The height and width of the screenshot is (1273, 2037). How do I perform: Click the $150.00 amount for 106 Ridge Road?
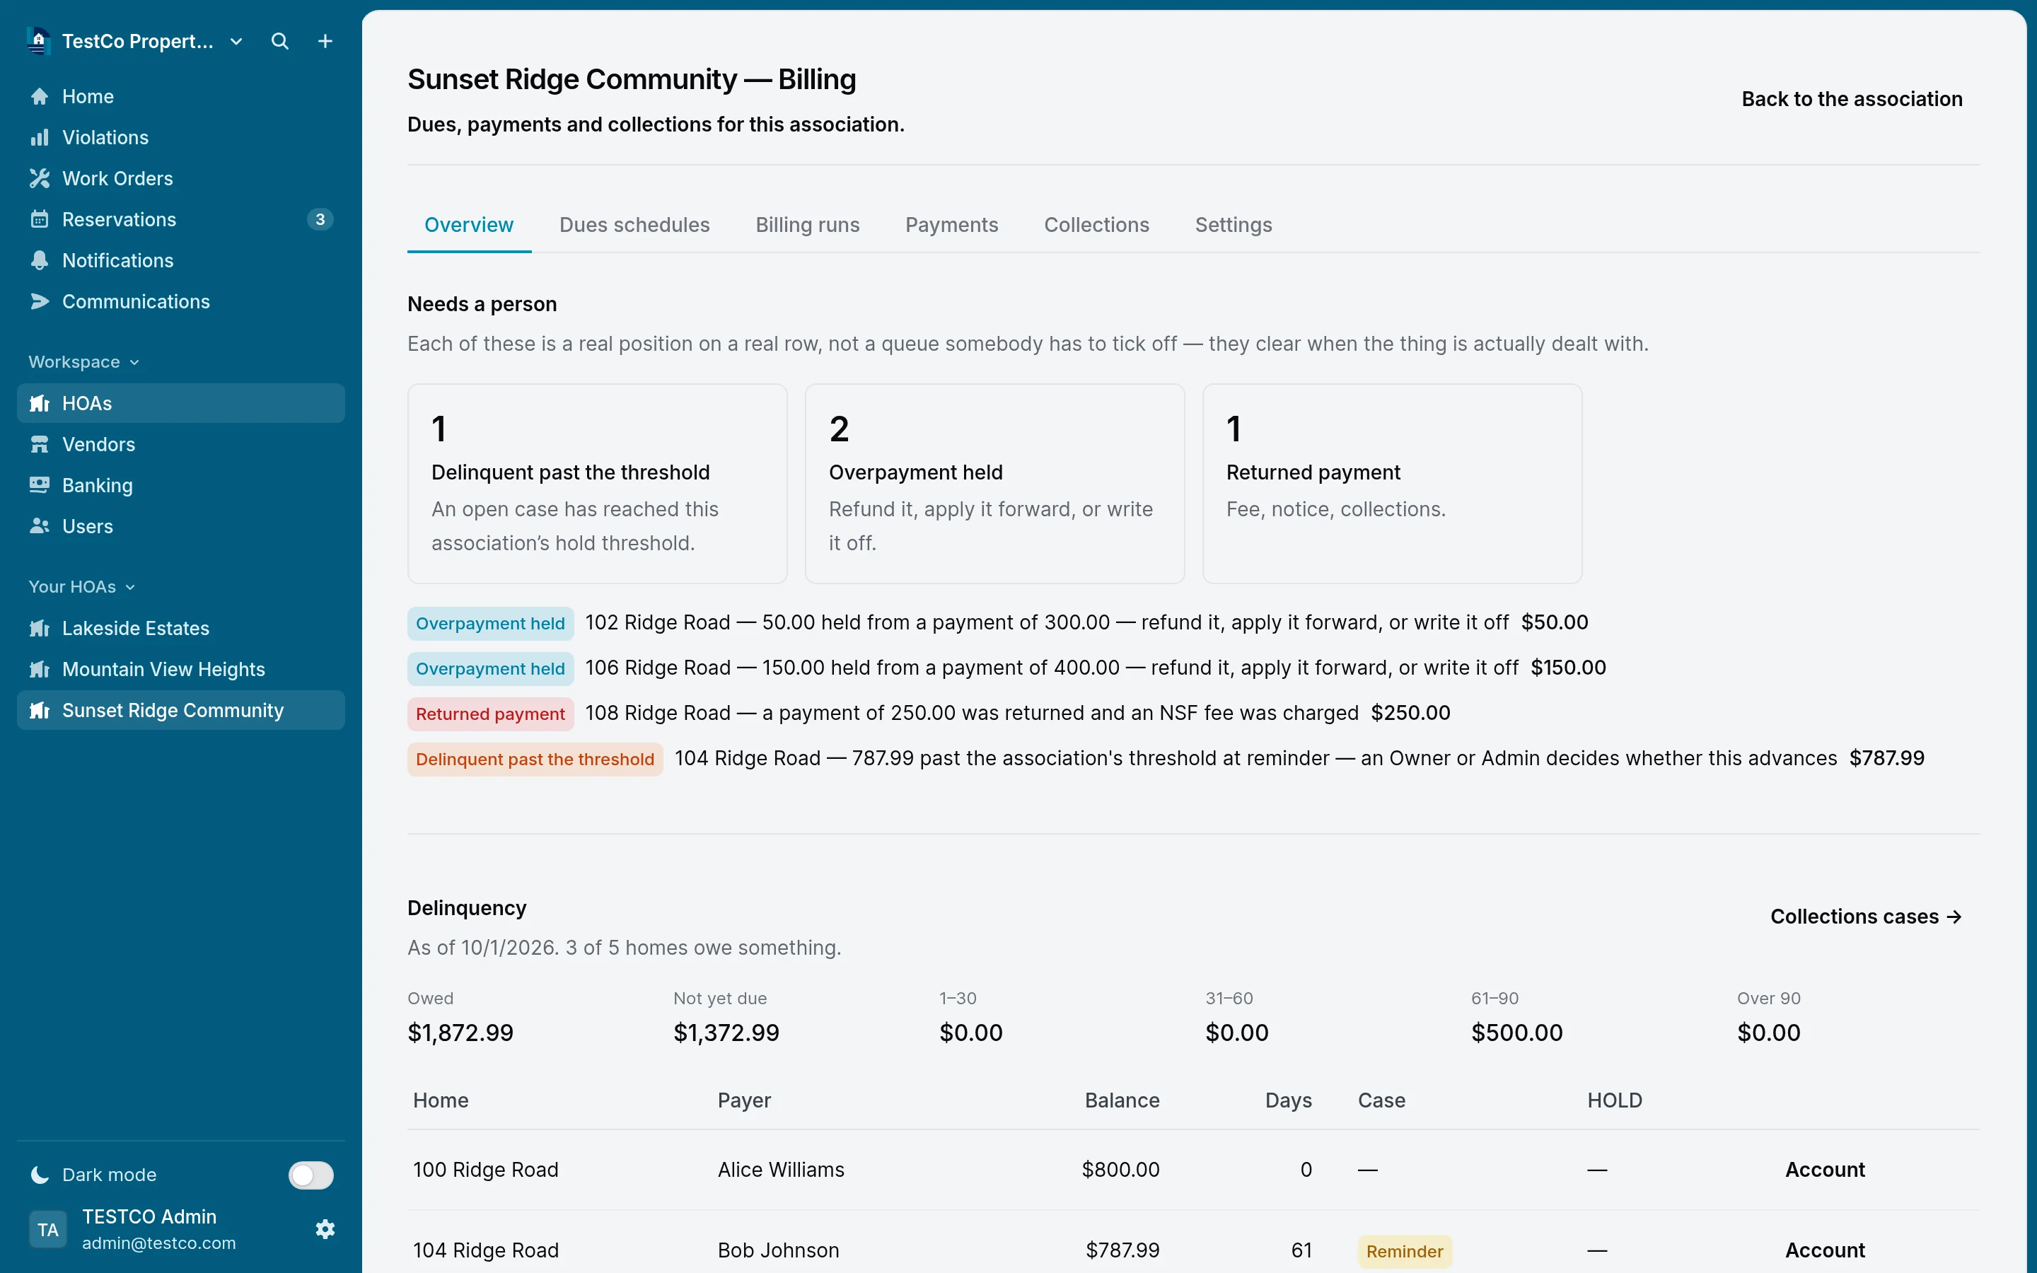point(1568,668)
